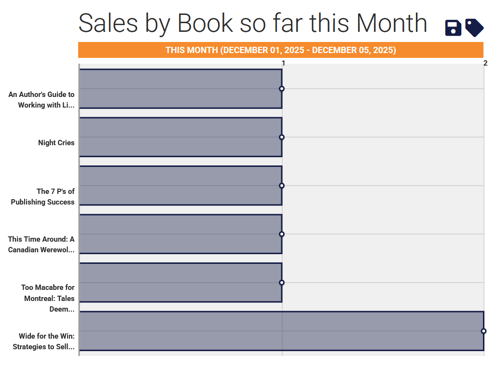The image size is (496, 383).
Task: Click the orange 'This Month' date range banner
Action: coord(281,50)
